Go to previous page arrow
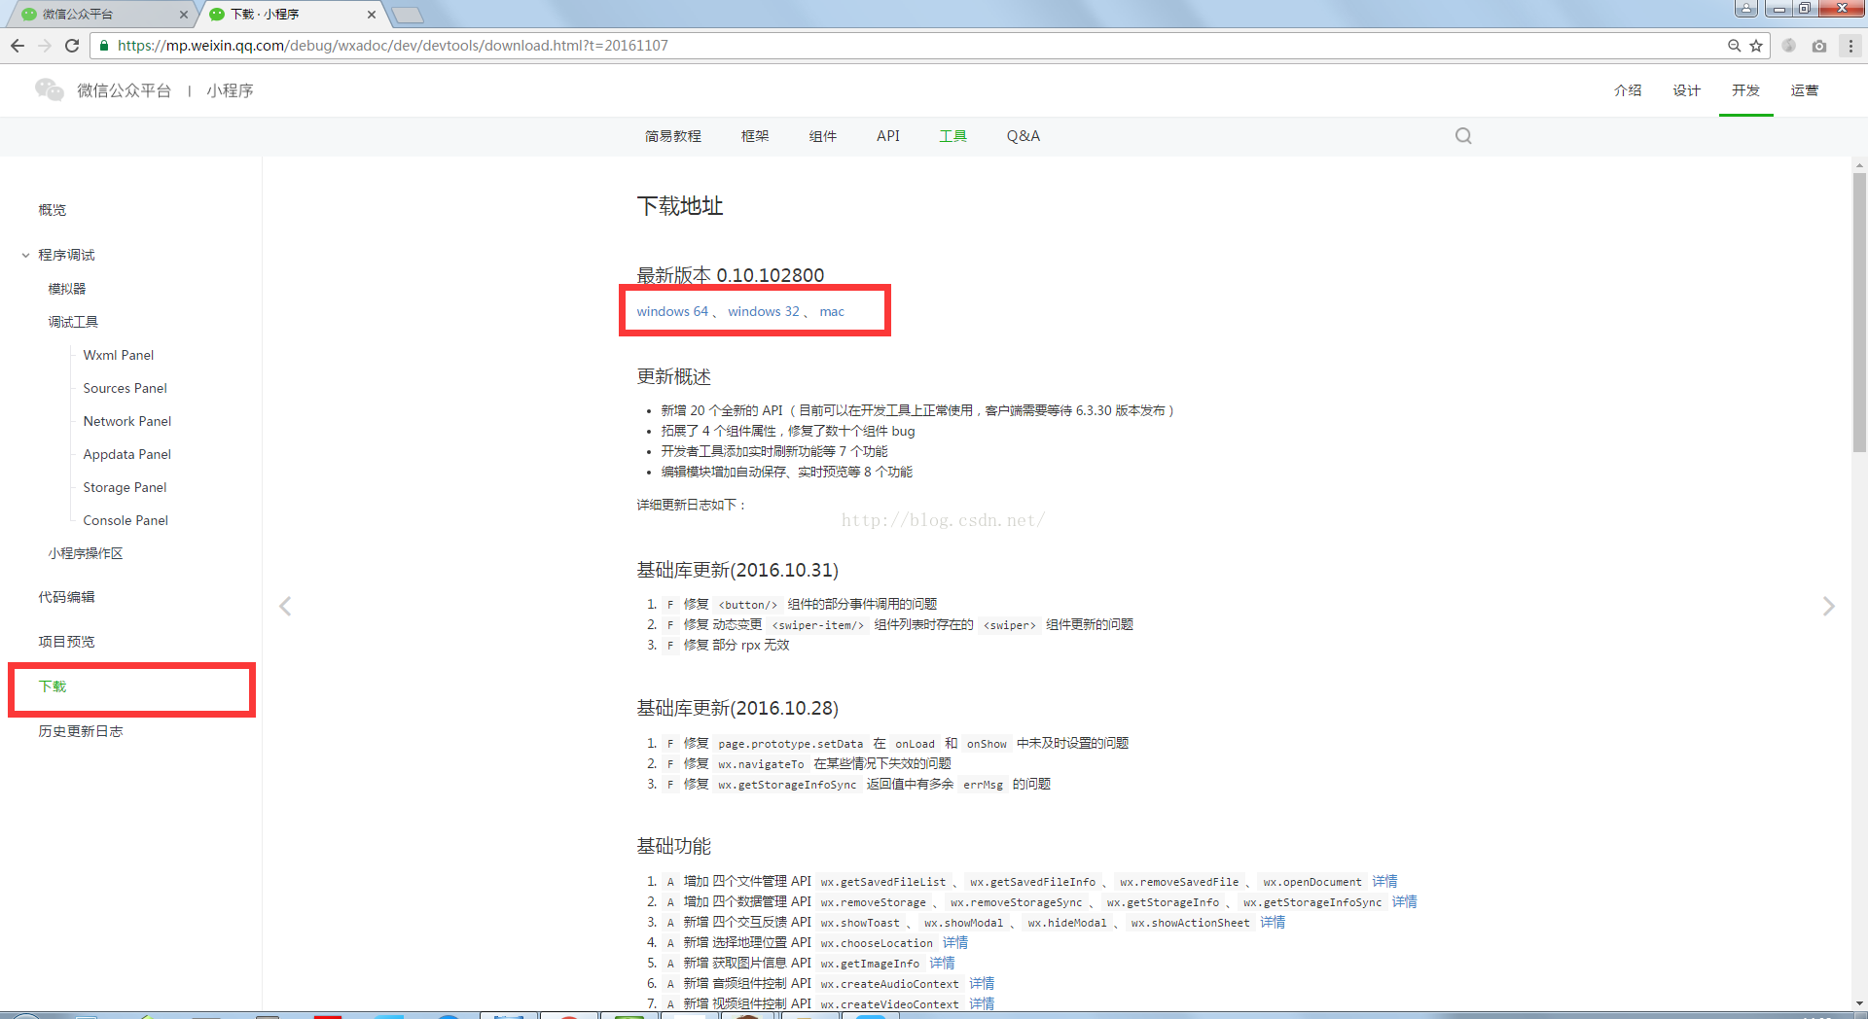The height and width of the screenshot is (1019, 1868). (x=285, y=606)
